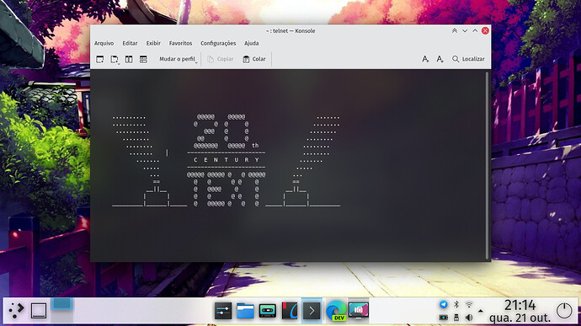Click the Konsole vertical scrollbar

point(487,165)
